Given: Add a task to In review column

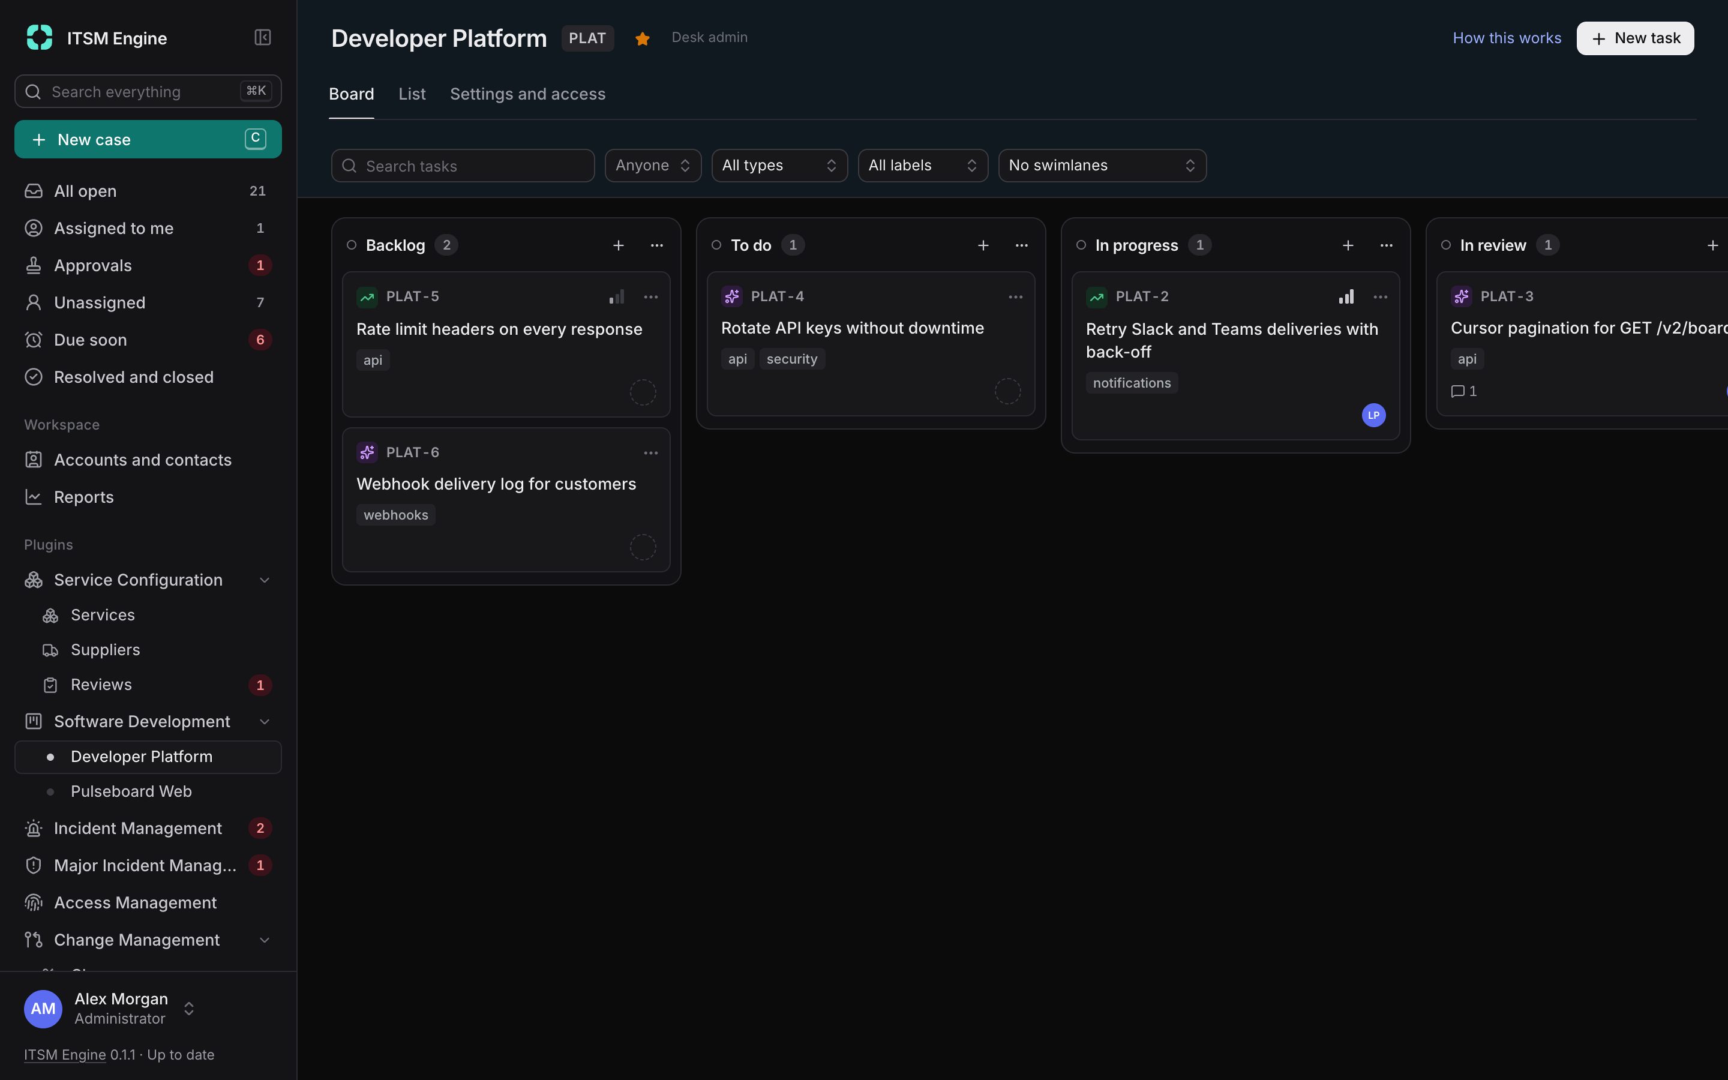Looking at the screenshot, I should click(x=1712, y=245).
